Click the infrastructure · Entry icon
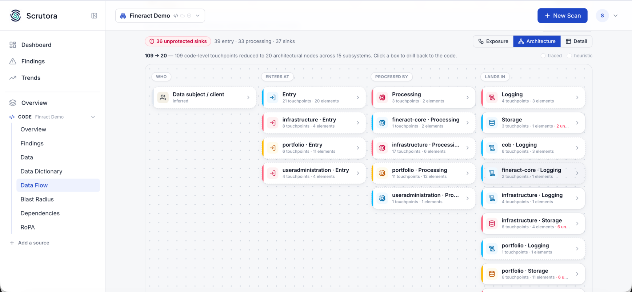 pyautogui.click(x=273, y=123)
